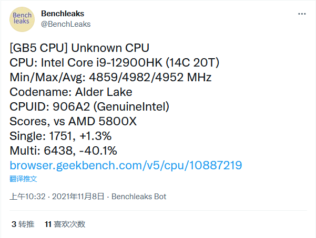The image size is (316, 238).
Task: Click the "Multi: 6438, -40.1%" line
Action: coord(64,151)
